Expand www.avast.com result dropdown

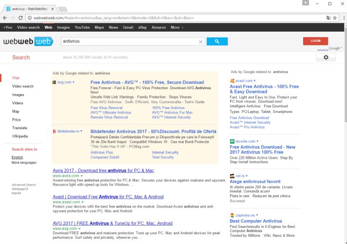82,202
